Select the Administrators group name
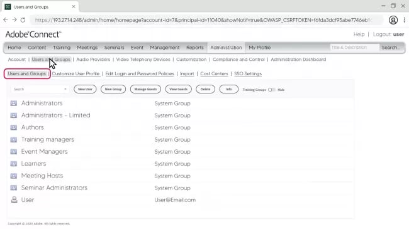The width and height of the screenshot is (409, 229). coord(42,104)
